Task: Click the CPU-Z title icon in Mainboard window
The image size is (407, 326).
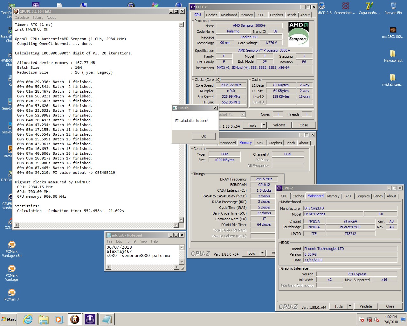Action: tap(279, 188)
